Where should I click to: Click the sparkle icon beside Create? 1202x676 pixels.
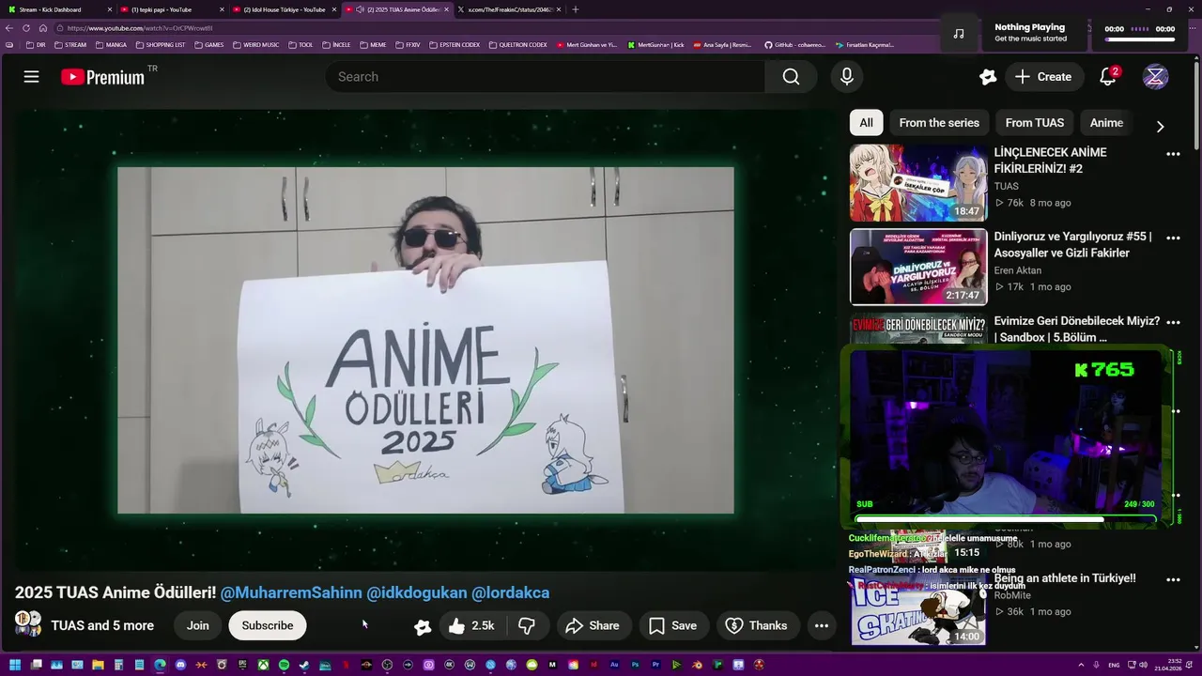987,77
